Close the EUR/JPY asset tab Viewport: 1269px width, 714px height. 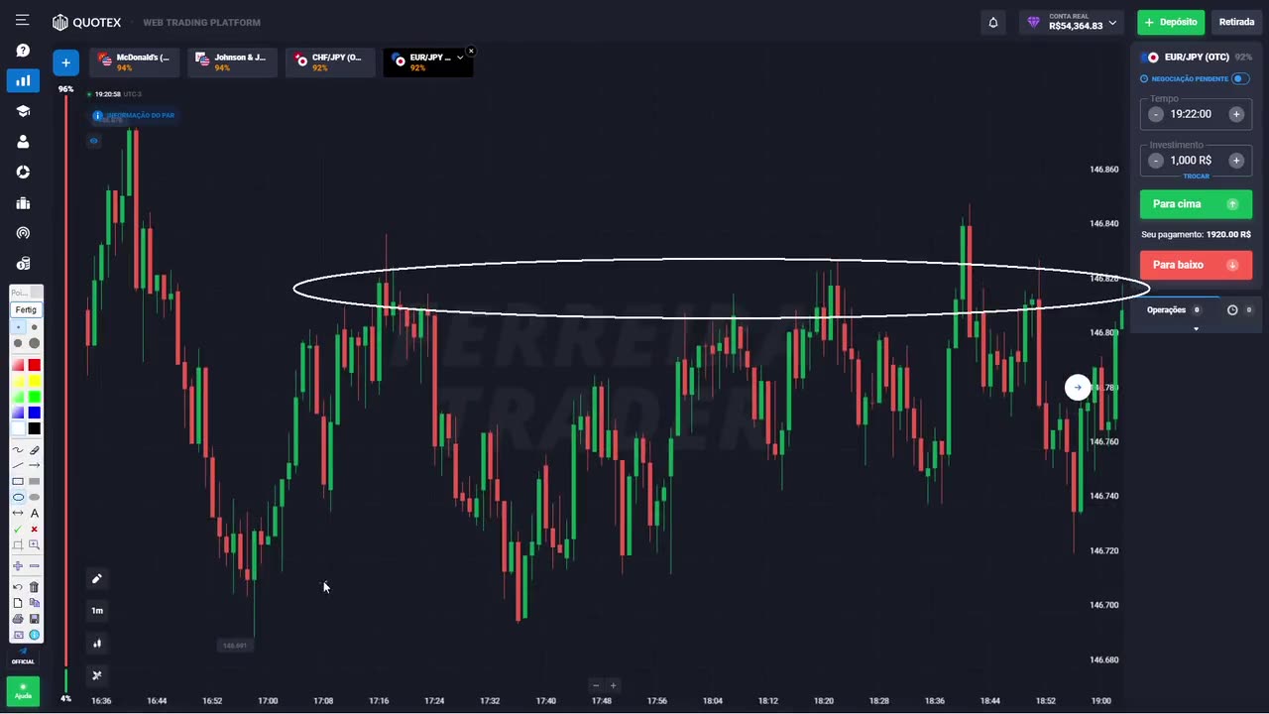(471, 51)
